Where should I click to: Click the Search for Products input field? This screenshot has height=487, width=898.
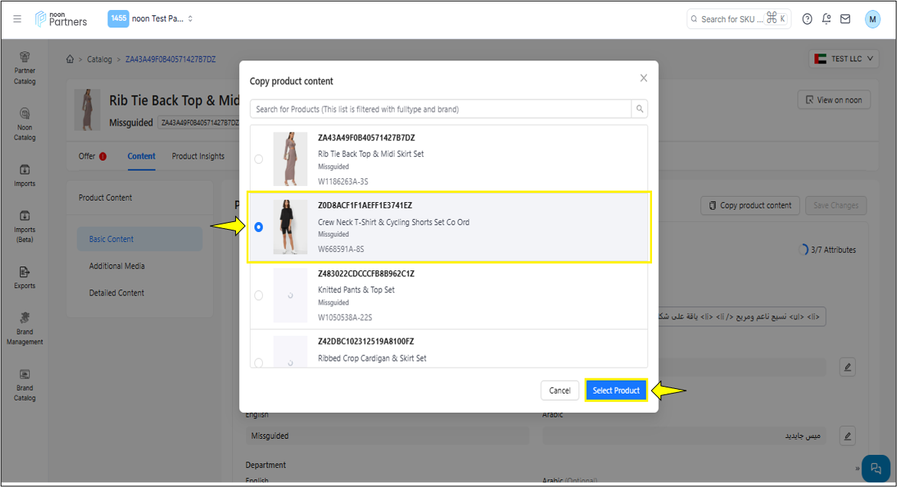pyautogui.click(x=441, y=109)
